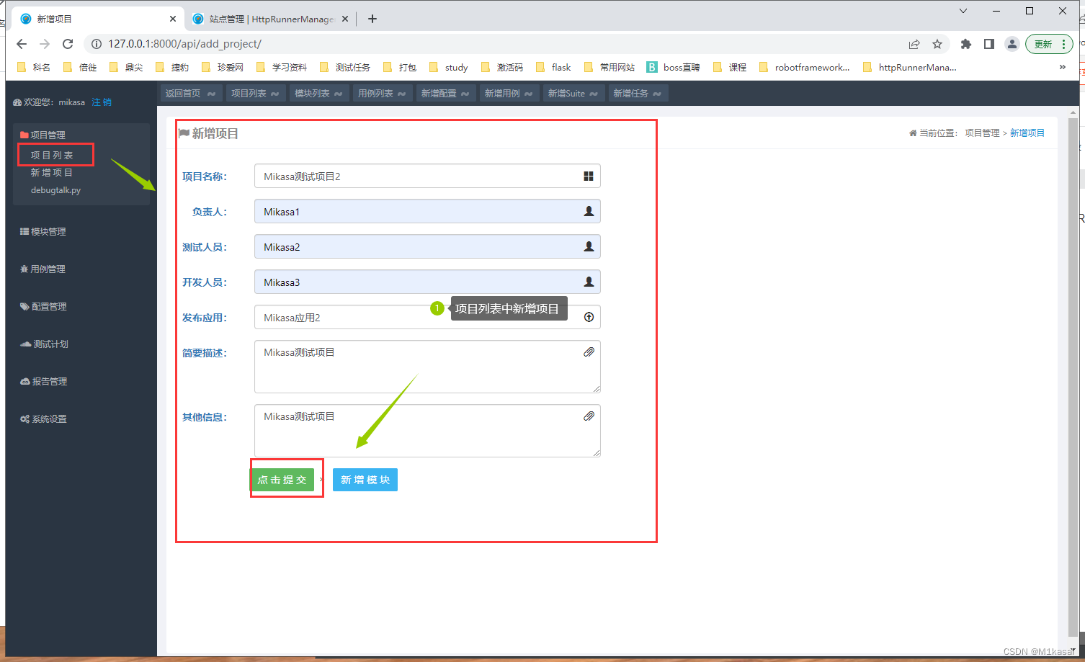Click the green 点击提交 button
The width and height of the screenshot is (1085, 662).
click(282, 480)
